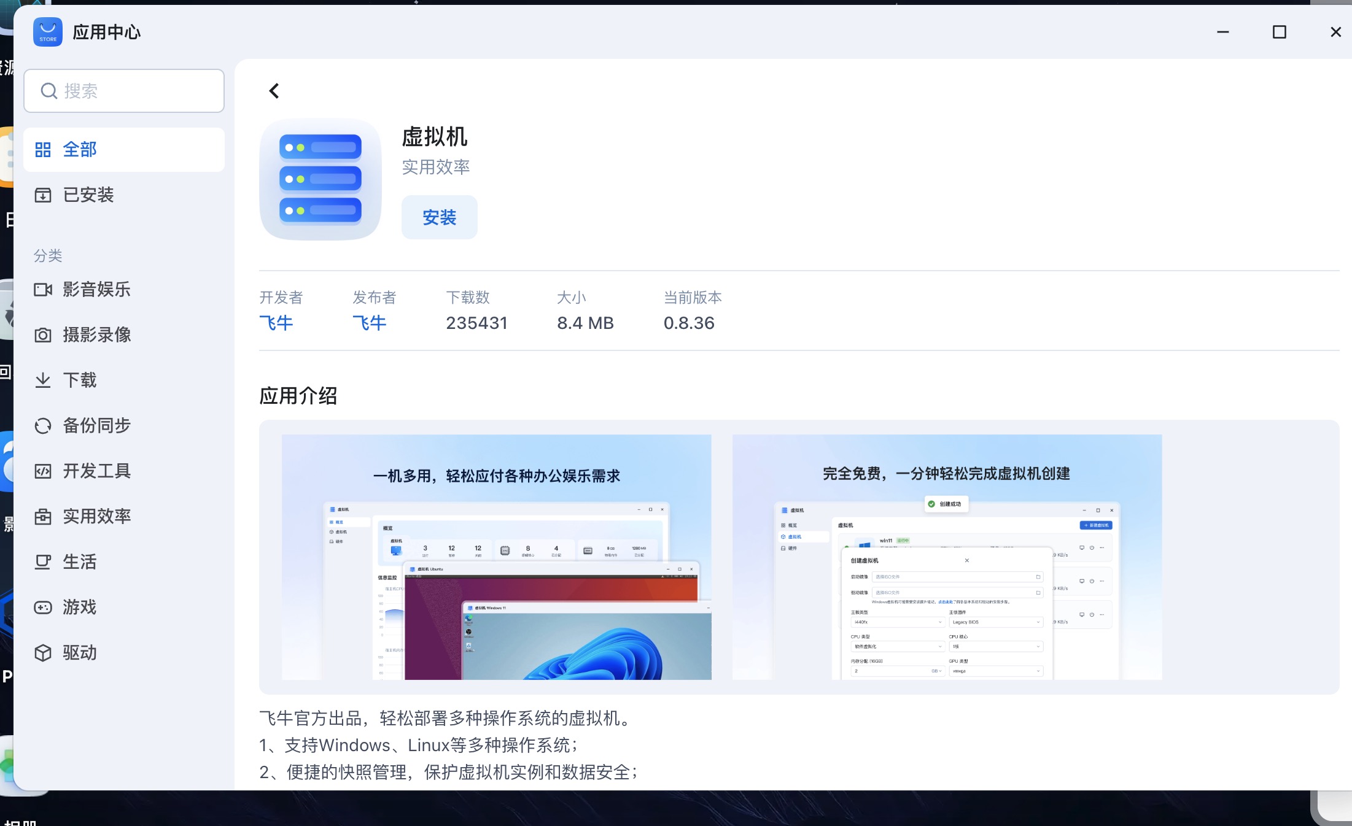Close the 应用中心 window
The height and width of the screenshot is (826, 1352).
coord(1336,32)
